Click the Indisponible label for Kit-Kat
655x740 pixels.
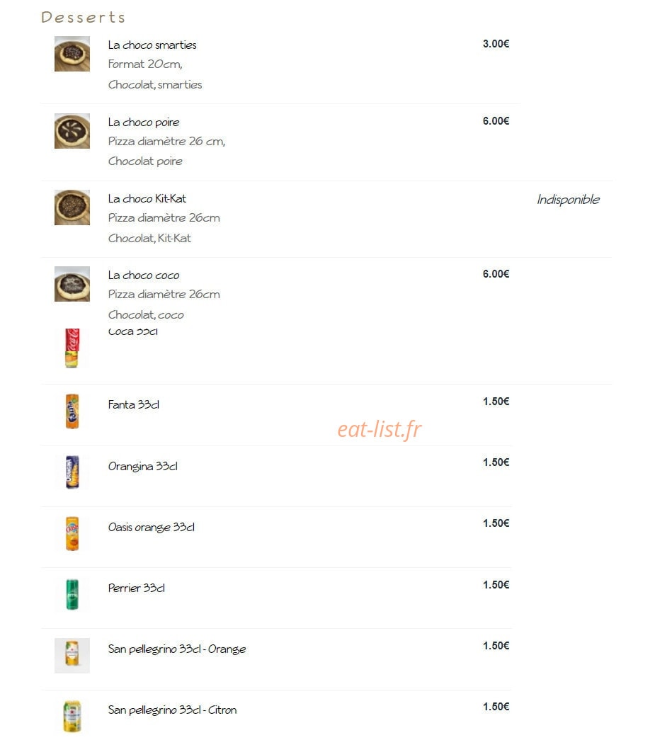pos(568,200)
